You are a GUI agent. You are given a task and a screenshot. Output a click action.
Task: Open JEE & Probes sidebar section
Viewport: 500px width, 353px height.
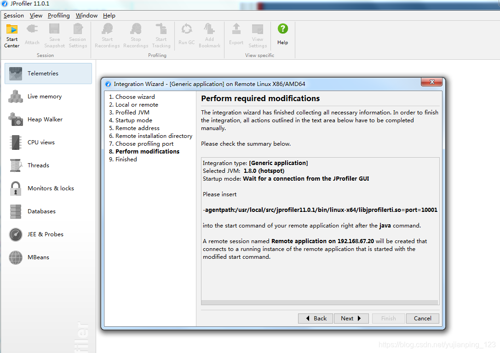tap(48, 234)
